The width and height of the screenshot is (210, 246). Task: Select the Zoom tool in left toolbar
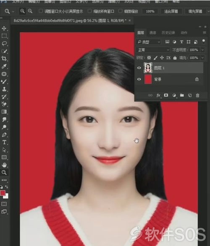[x=4, y=172]
